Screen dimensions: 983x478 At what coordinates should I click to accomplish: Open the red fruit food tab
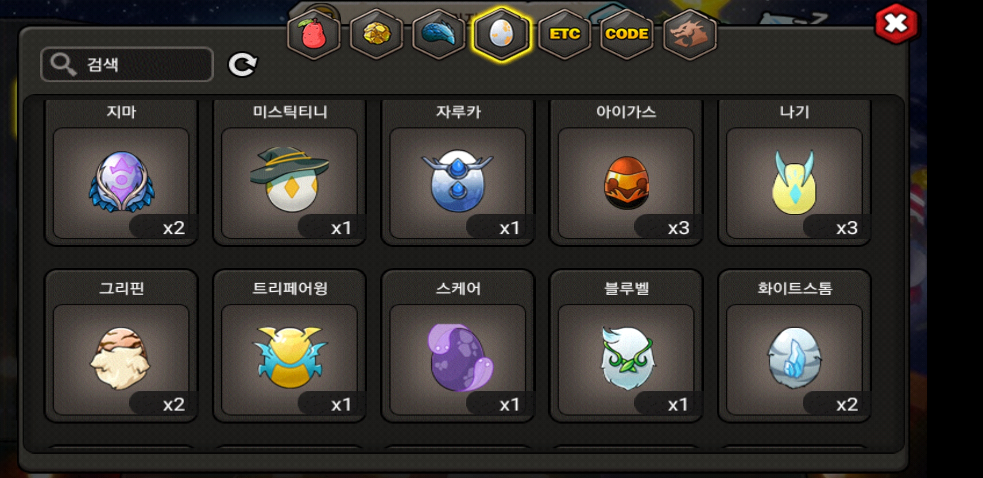point(314,35)
